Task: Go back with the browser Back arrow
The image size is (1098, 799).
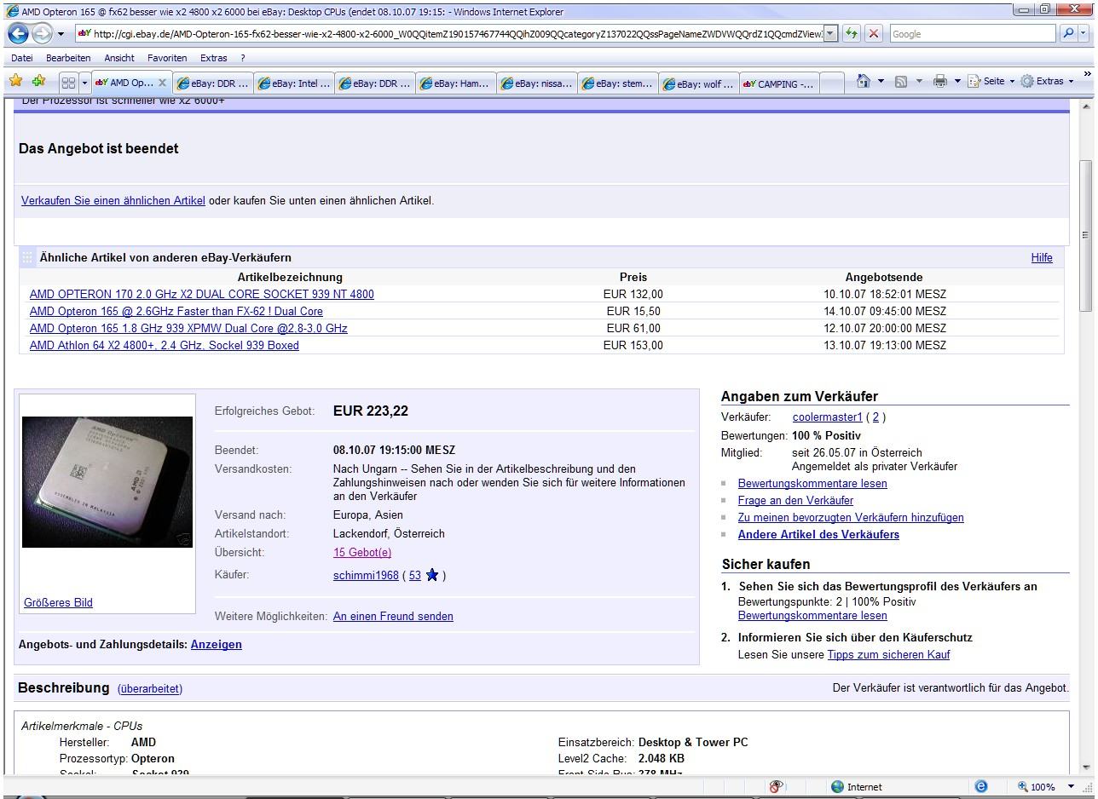Action: pos(18,34)
